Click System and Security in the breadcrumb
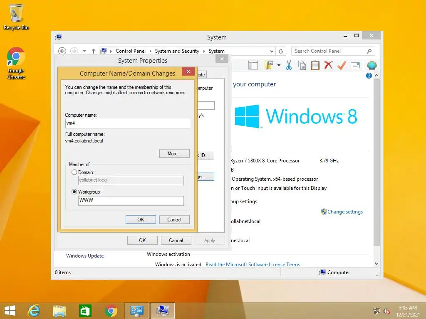The width and height of the screenshot is (426, 319). 177,51
